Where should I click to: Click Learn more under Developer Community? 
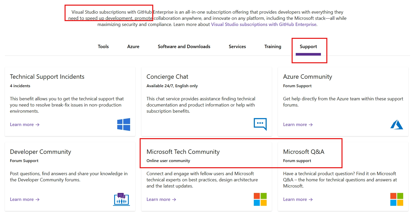[25, 199]
